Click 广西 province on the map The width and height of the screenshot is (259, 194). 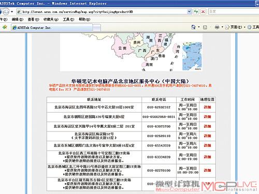pyautogui.click(x=142, y=51)
